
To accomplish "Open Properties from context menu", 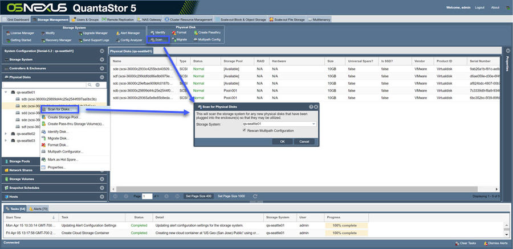I will tap(56, 167).
